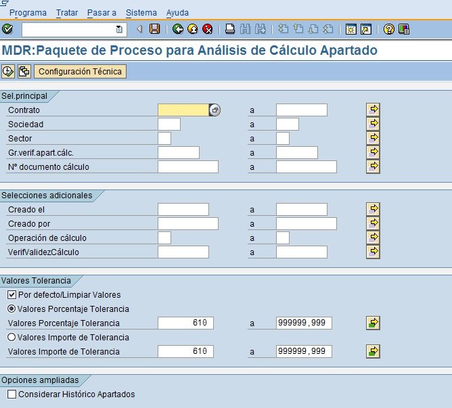
Task: Open multiple selection arrow for Contrato
Action: [373, 110]
